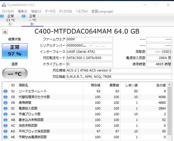Select the D: disk tab
This screenshot has height=141, width=174.
(32, 20)
